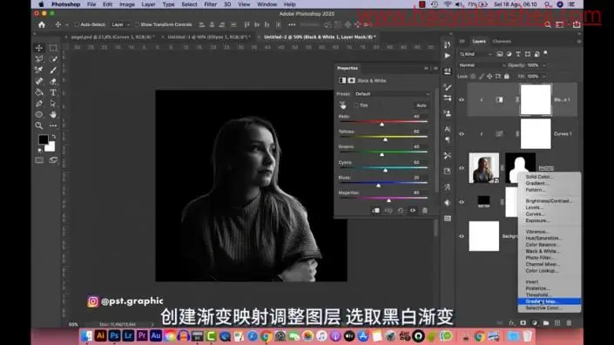Viewport: 614px width, 345px height.
Task: Open Photoshop from the Dock
Action: pos(114,335)
